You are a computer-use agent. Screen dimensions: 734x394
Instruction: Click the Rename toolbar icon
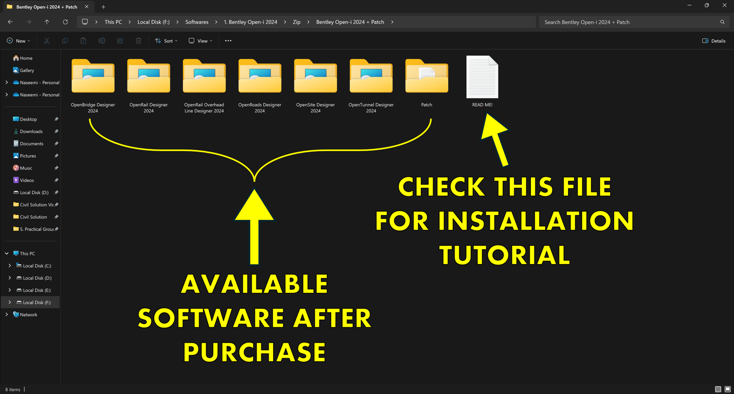click(x=102, y=41)
